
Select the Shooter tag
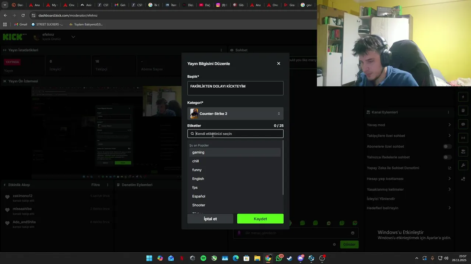[235, 205]
